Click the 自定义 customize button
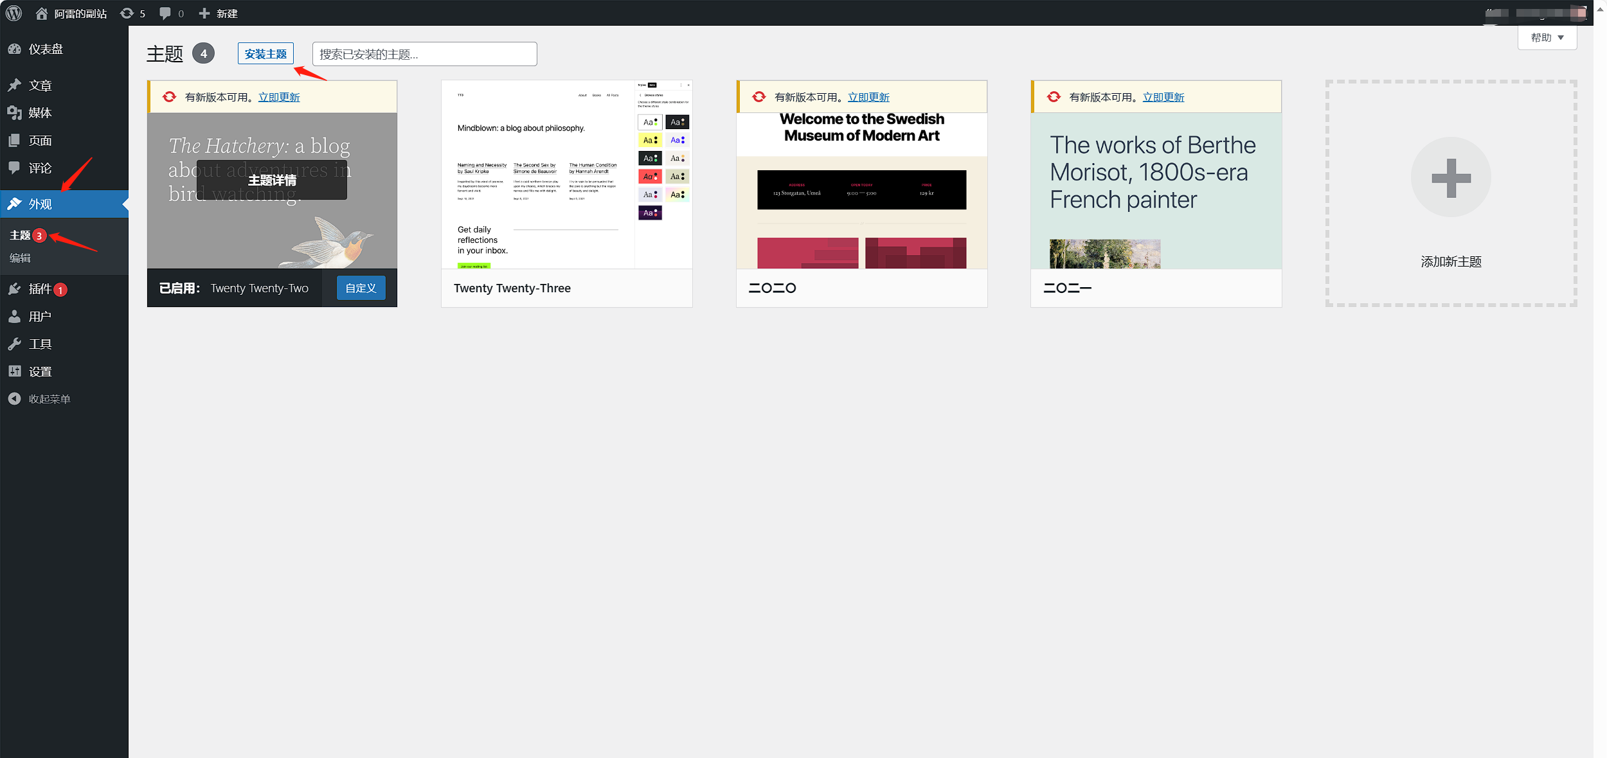Screen dimensions: 1607x758 (x=361, y=288)
